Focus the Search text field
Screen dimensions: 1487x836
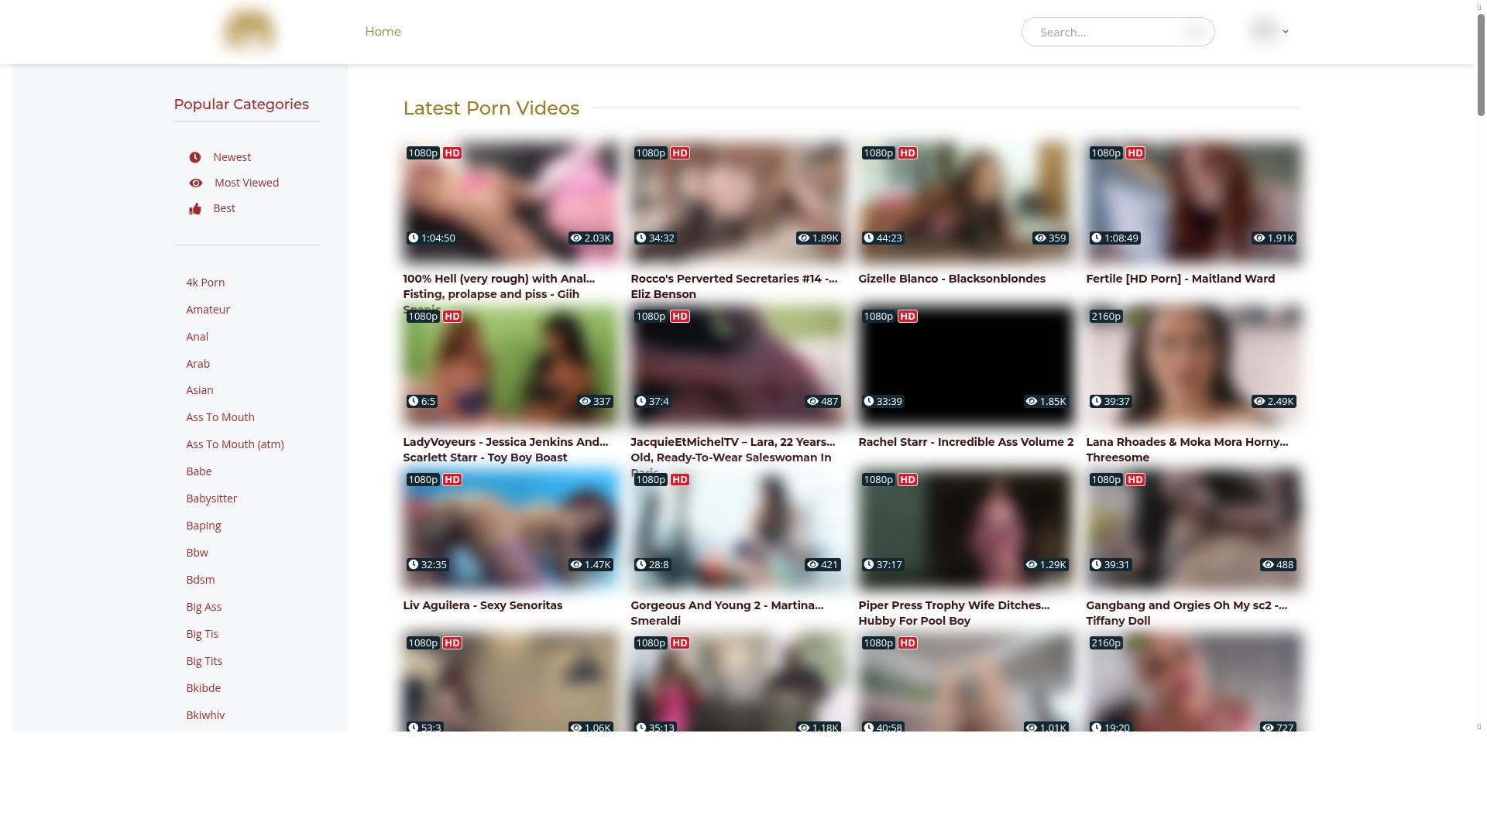tap(1104, 33)
